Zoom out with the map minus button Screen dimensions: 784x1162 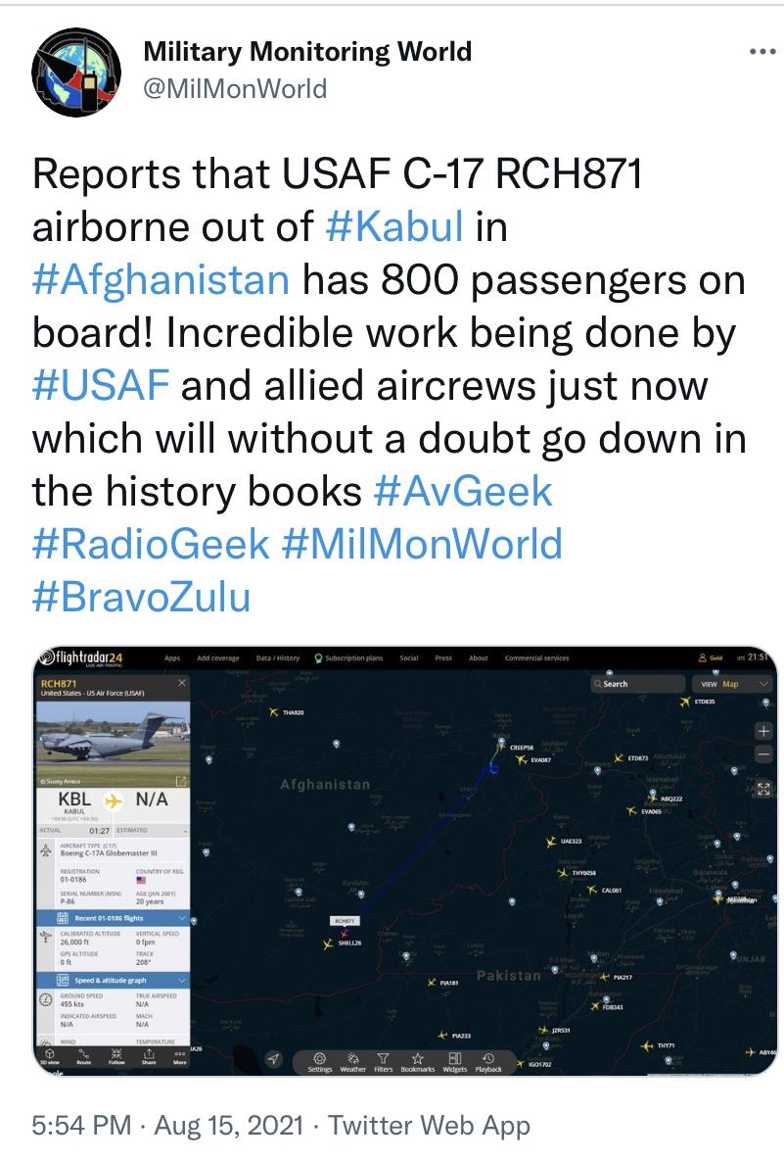pos(763,754)
